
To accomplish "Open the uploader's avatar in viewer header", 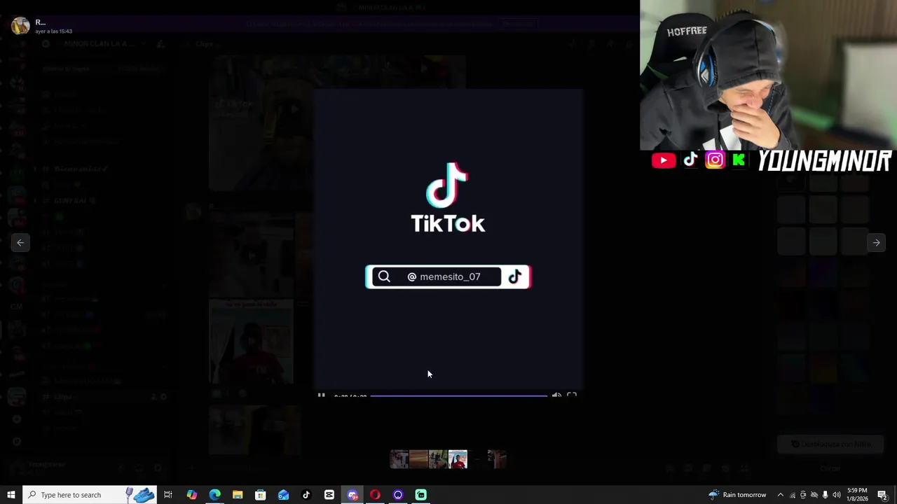I will pos(20,26).
